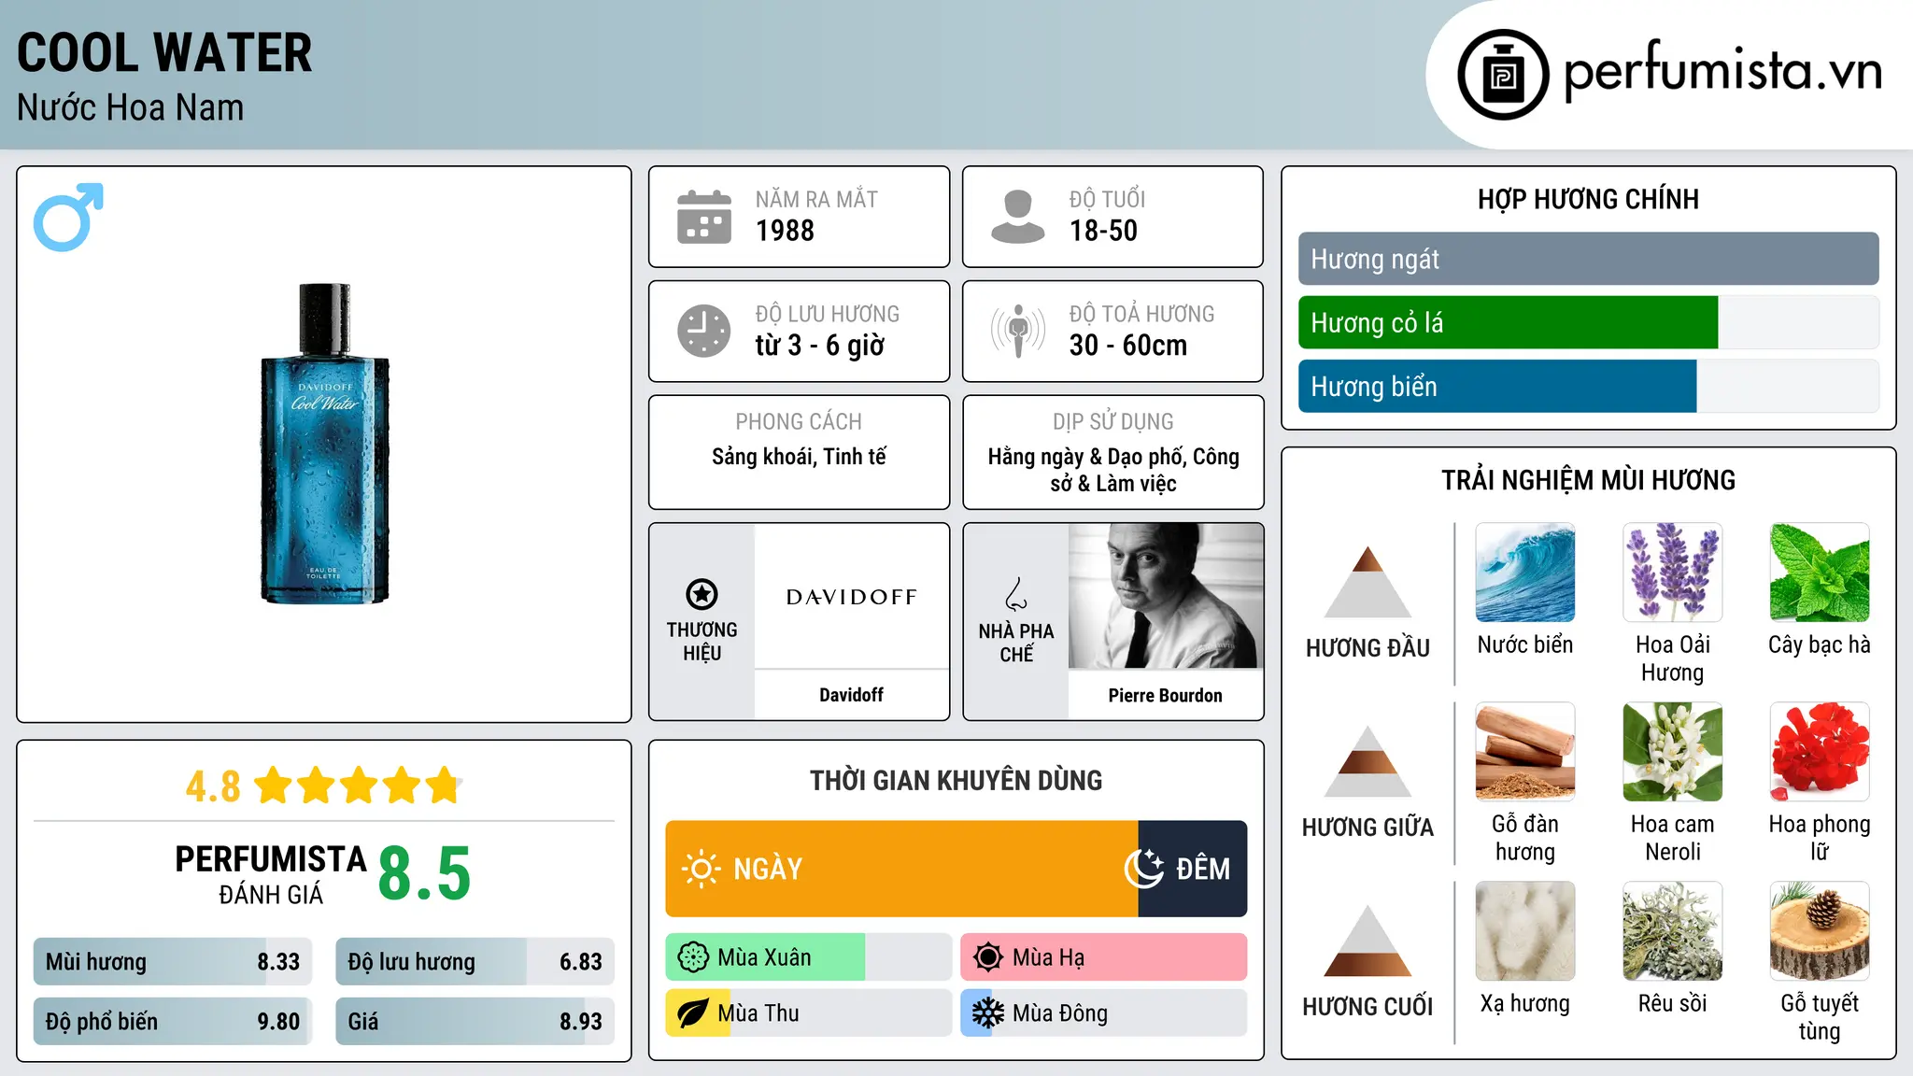The height and width of the screenshot is (1076, 1913).
Task: Click the DAVIDOFF brand logo image
Action: coord(852,596)
